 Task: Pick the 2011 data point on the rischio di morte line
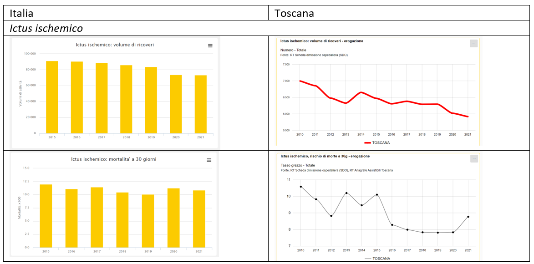click(316, 199)
